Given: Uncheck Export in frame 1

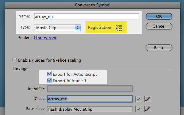Looking at the screenshot, I should [x=49, y=81].
